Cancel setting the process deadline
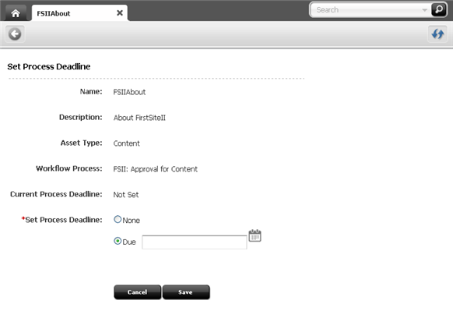Screen dimensions: 453x311 click(138, 292)
